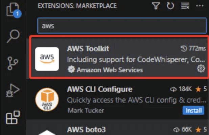Viewport: 209px width, 135px height.
Task: Open the AWS Toolkit manage gear menu
Action: (x=201, y=69)
